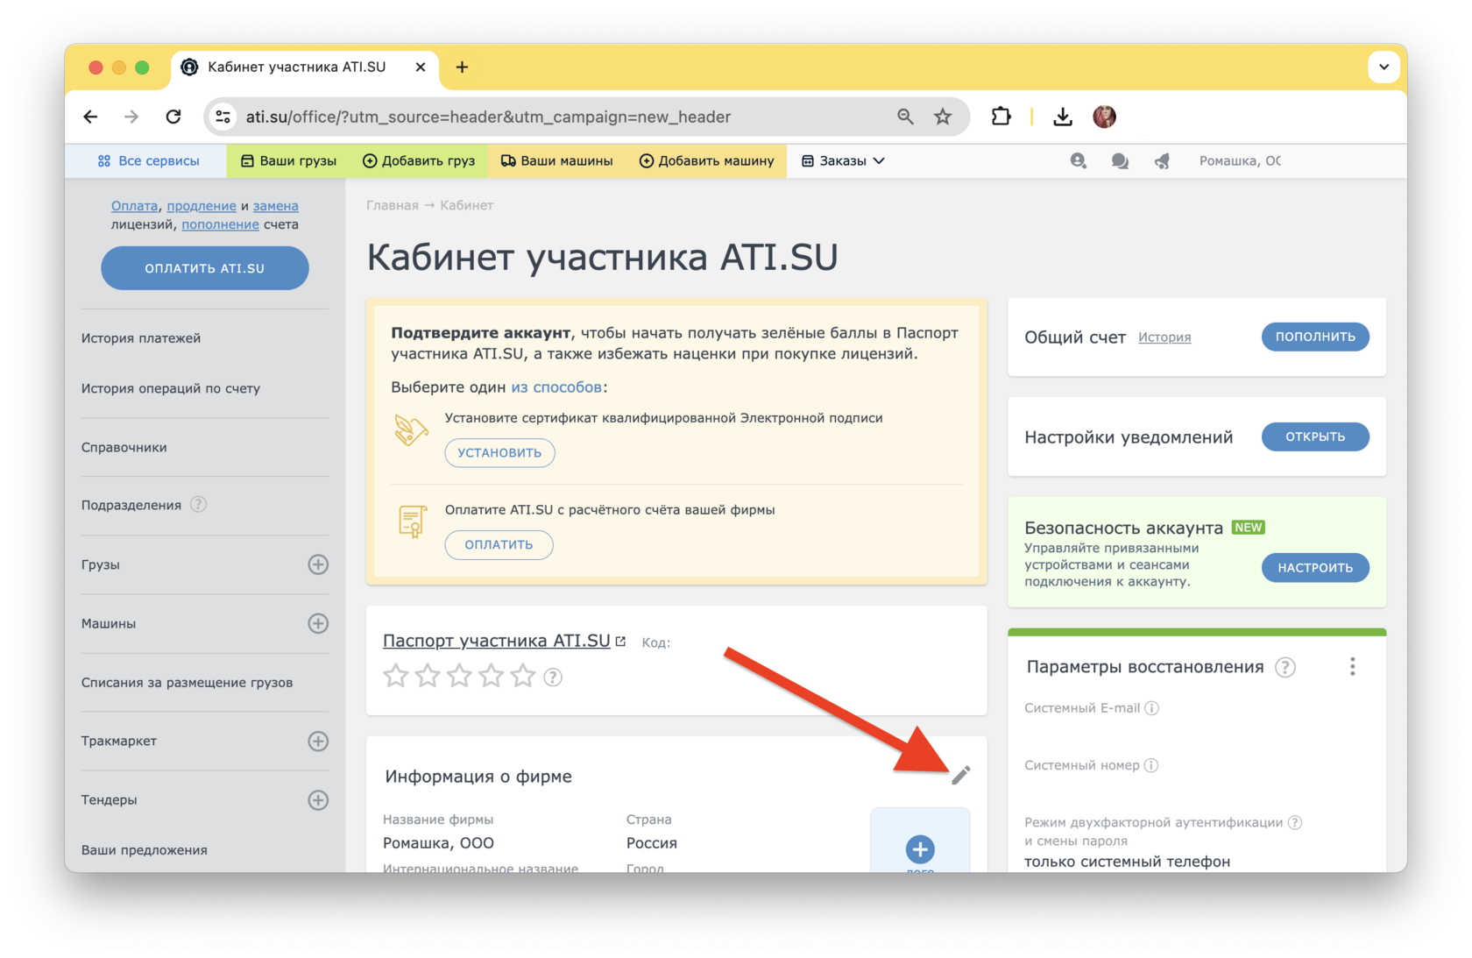Click ОТКРЫТЬ for Настройки уведомлений

pyautogui.click(x=1315, y=436)
